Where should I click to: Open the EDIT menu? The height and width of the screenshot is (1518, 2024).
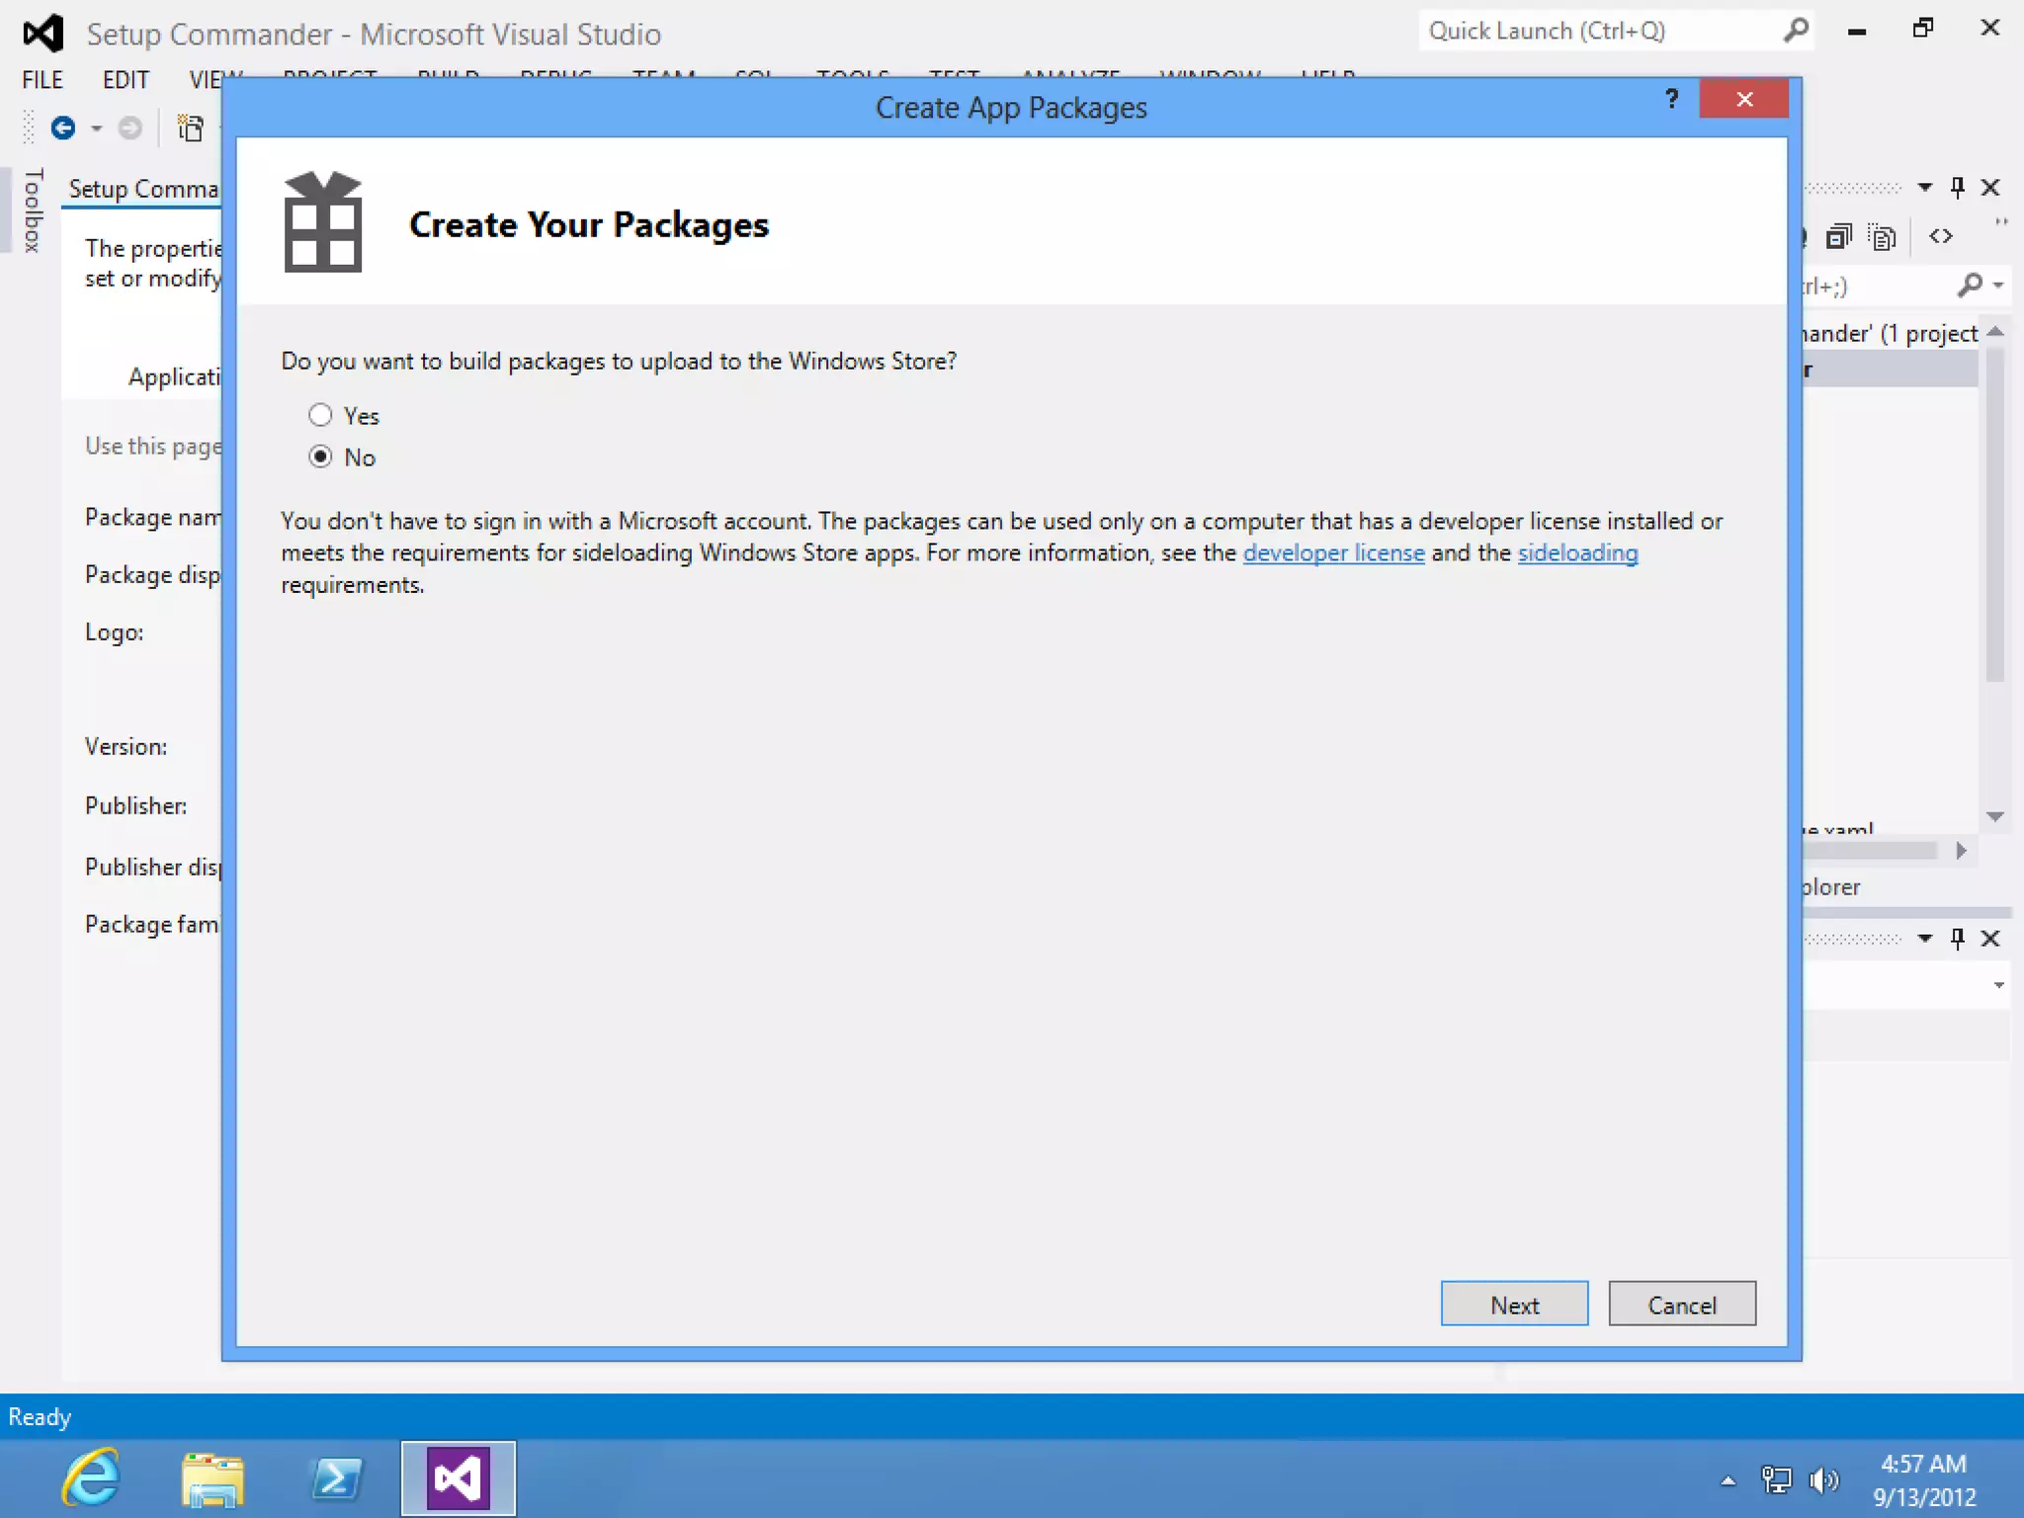(126, 80)
